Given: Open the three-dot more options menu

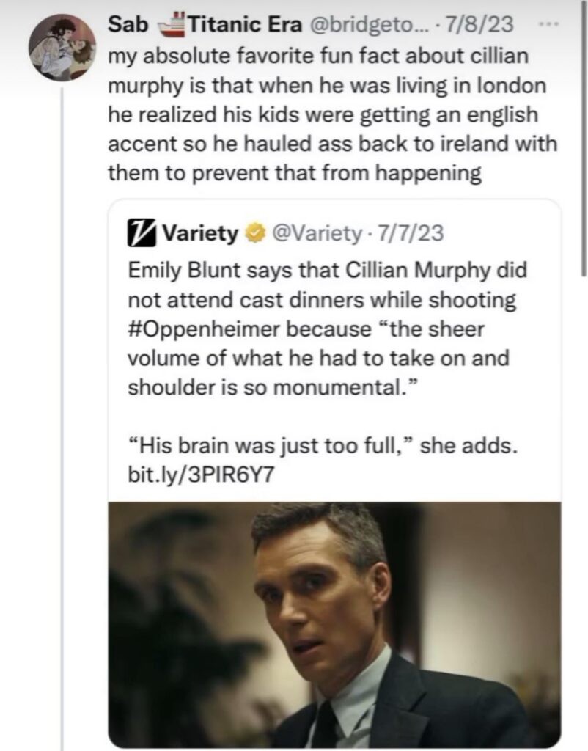Looking at the screenshot, I should (552, 24).
